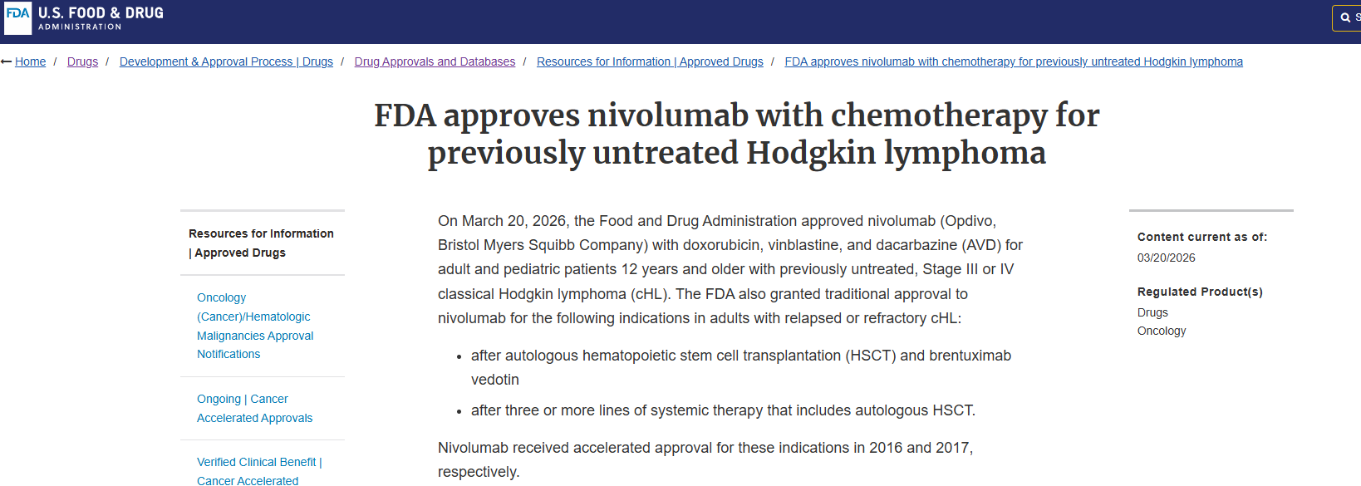The width and height of the screenshot is (1361, 486).
Task: Open Development & Approval Process breadcrumb
Action: tap(226, 62)
